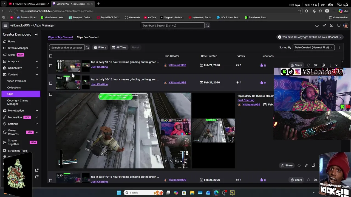The height and width of the screenshot is (197, 351).
Task: Bookmark page with the address bar star
Action: pos(300,11)
